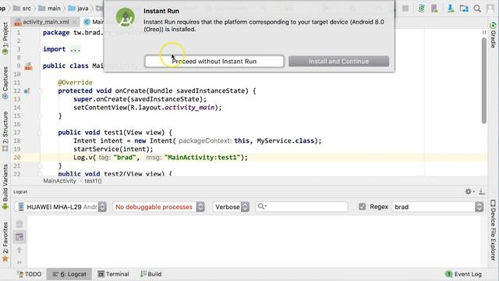Open the Device File Explorer panel

pyautogui.click(x=493, y=230)
